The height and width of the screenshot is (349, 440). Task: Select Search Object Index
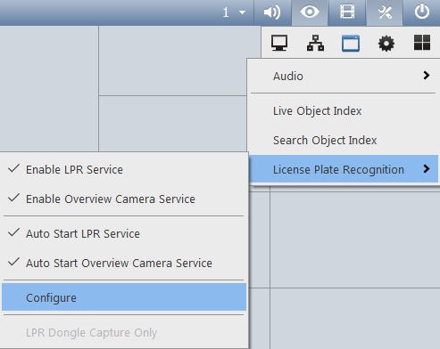click(x=343, y=140)
